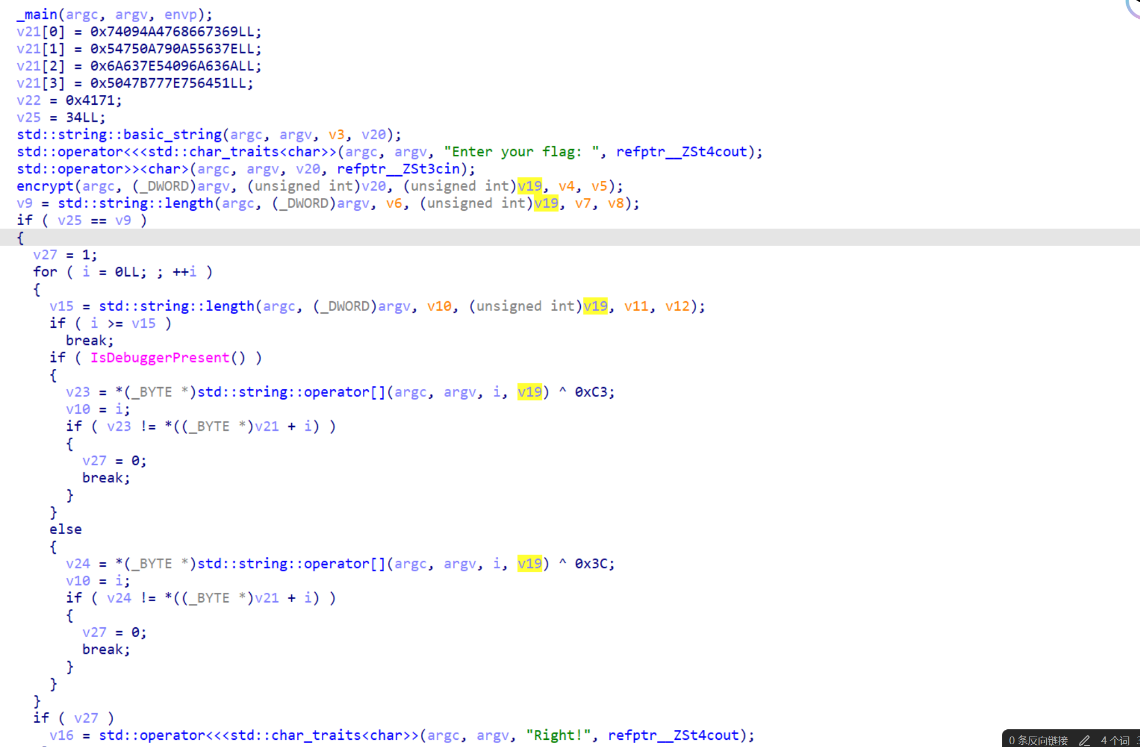Screen dimensions: 1140x747
Task: Click the 0x74094A4768667369LL value of v21[0]
Action: pyautogui.click(x=173, y=32)
